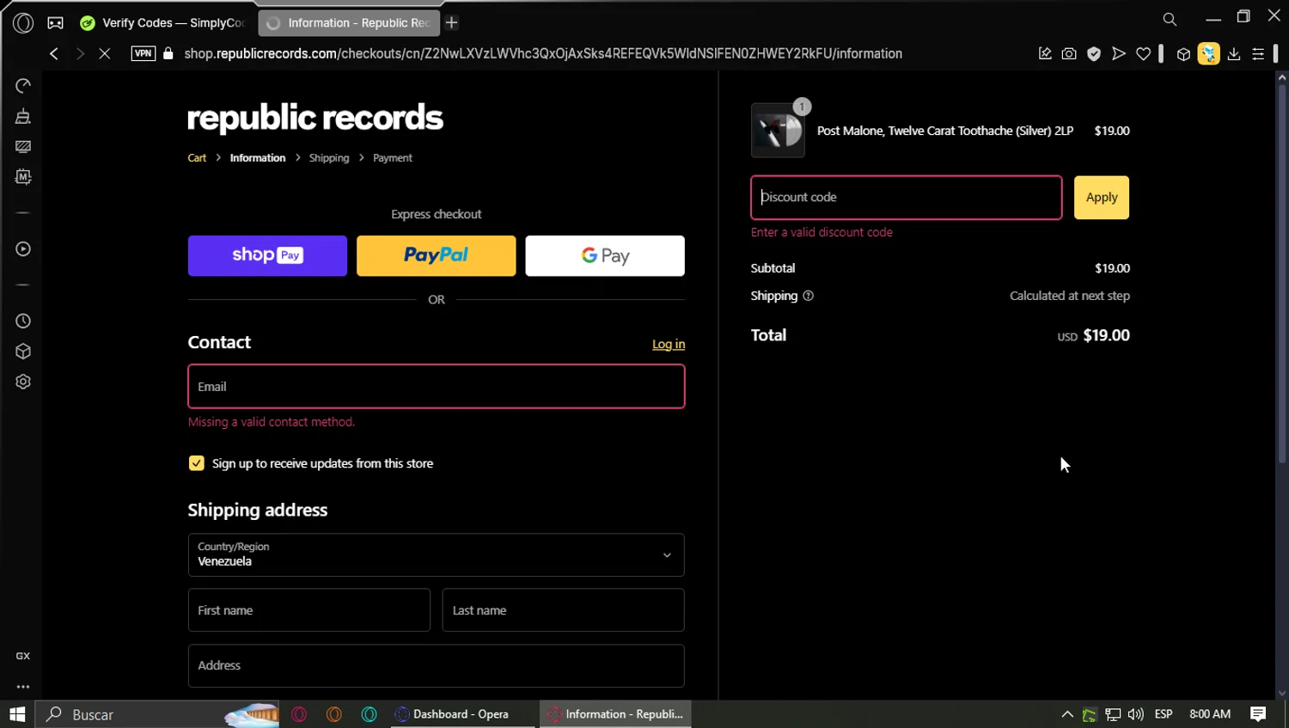Open extensions cube icon in toolbar
The image size is (1289, 728).
pyautogui.click(x=1183, y=54)
